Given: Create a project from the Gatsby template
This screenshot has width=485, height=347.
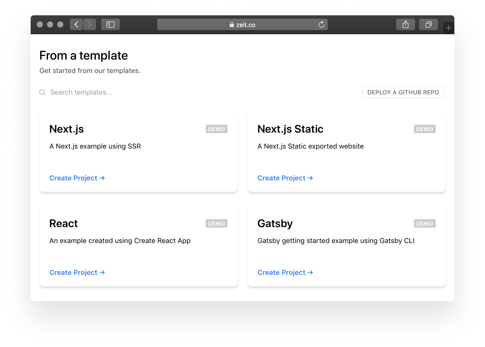Looking at the screenshot, I should pyautogui.click(x=285, y=272).
